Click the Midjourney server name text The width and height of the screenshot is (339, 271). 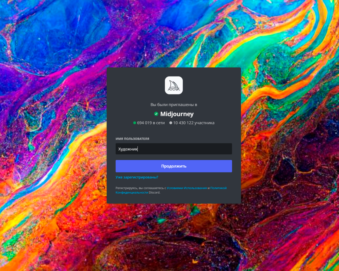177,114
